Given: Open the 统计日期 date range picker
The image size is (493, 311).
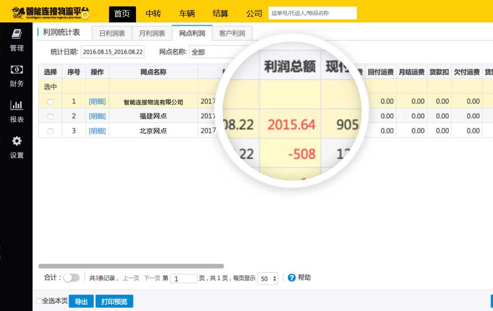Looking at the screenshot, I should (113, 52).
